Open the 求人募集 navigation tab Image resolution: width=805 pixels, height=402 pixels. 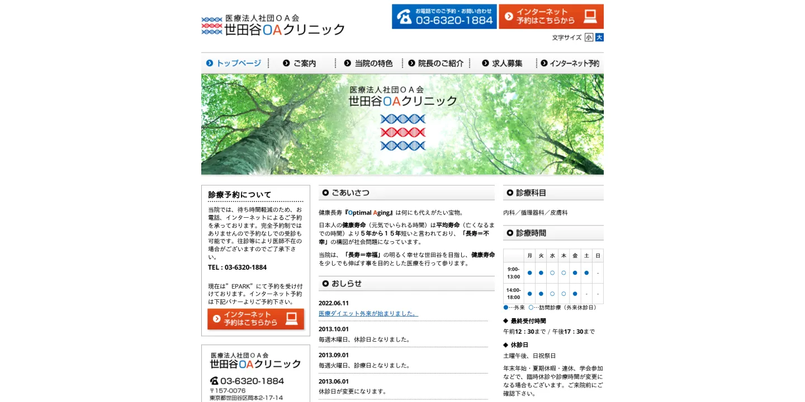pyautogui.click(x=503, y=63)
